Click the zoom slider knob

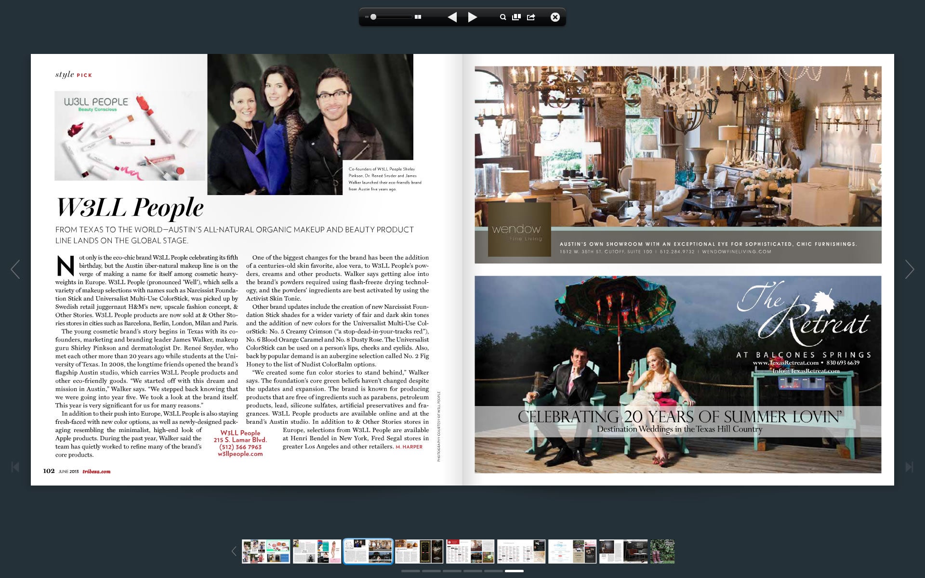click(x=373, y=17)
